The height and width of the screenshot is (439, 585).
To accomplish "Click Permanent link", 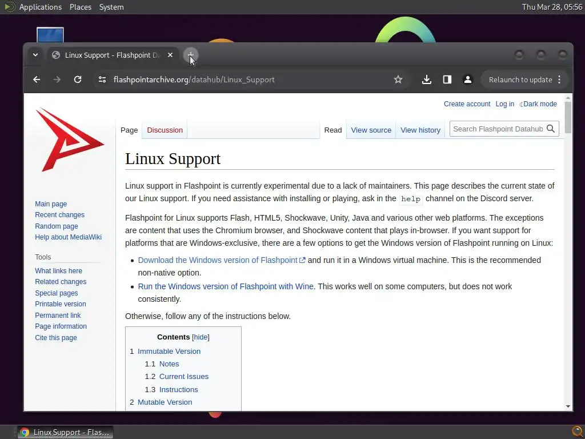I will [x=58, y=315].
